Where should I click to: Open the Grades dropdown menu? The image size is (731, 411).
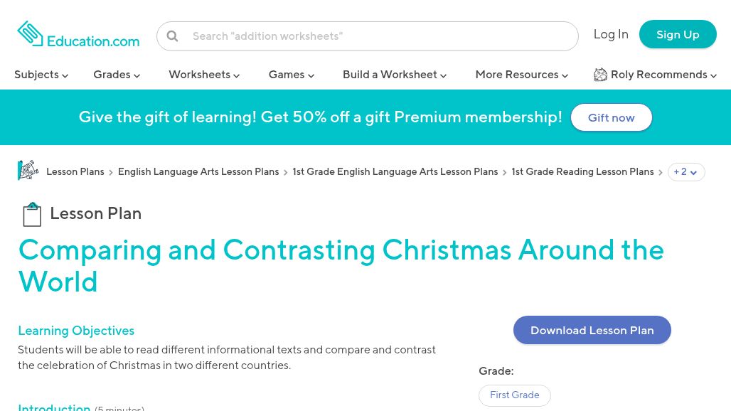click(117, 75)
